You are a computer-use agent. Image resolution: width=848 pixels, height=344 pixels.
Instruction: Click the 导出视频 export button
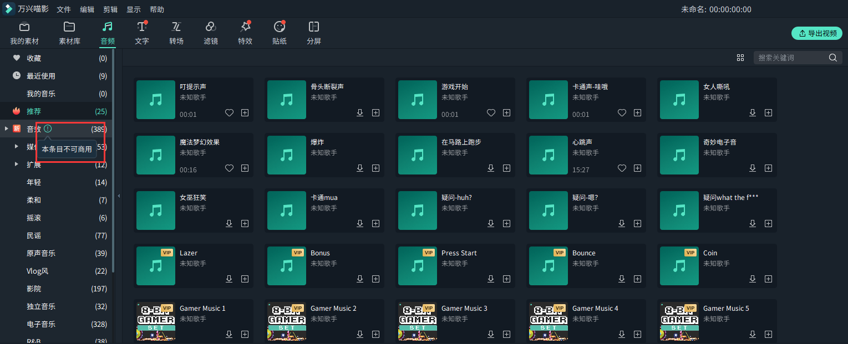[x=816, y=33]
